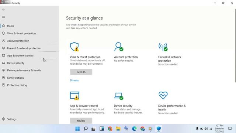Click the Windows Security shield taskbar icon

pos(159,129)
